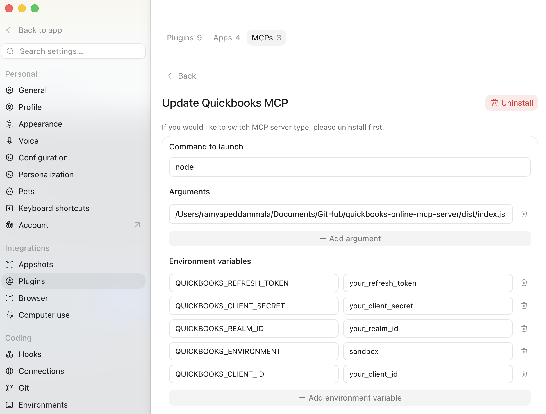Open the Browser icon in Integrations
The height and width of the screenshot is (414, 546).
point(10,298)
